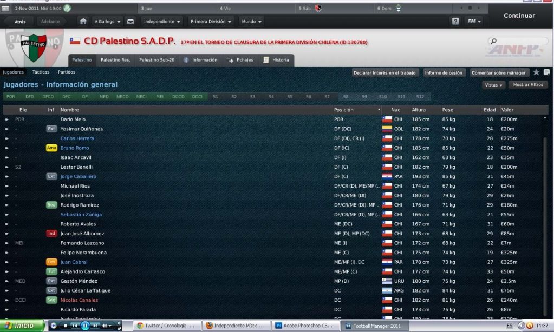Switch to the Tácticas subtab
554x332 pixels.
point(41,72)
